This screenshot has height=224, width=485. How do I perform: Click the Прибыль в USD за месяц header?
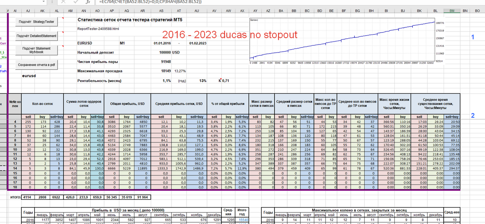click(128, 211)
